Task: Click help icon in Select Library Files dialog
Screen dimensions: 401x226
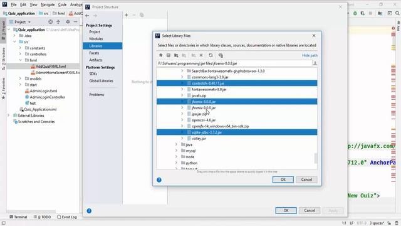Action: pos(159,180)
